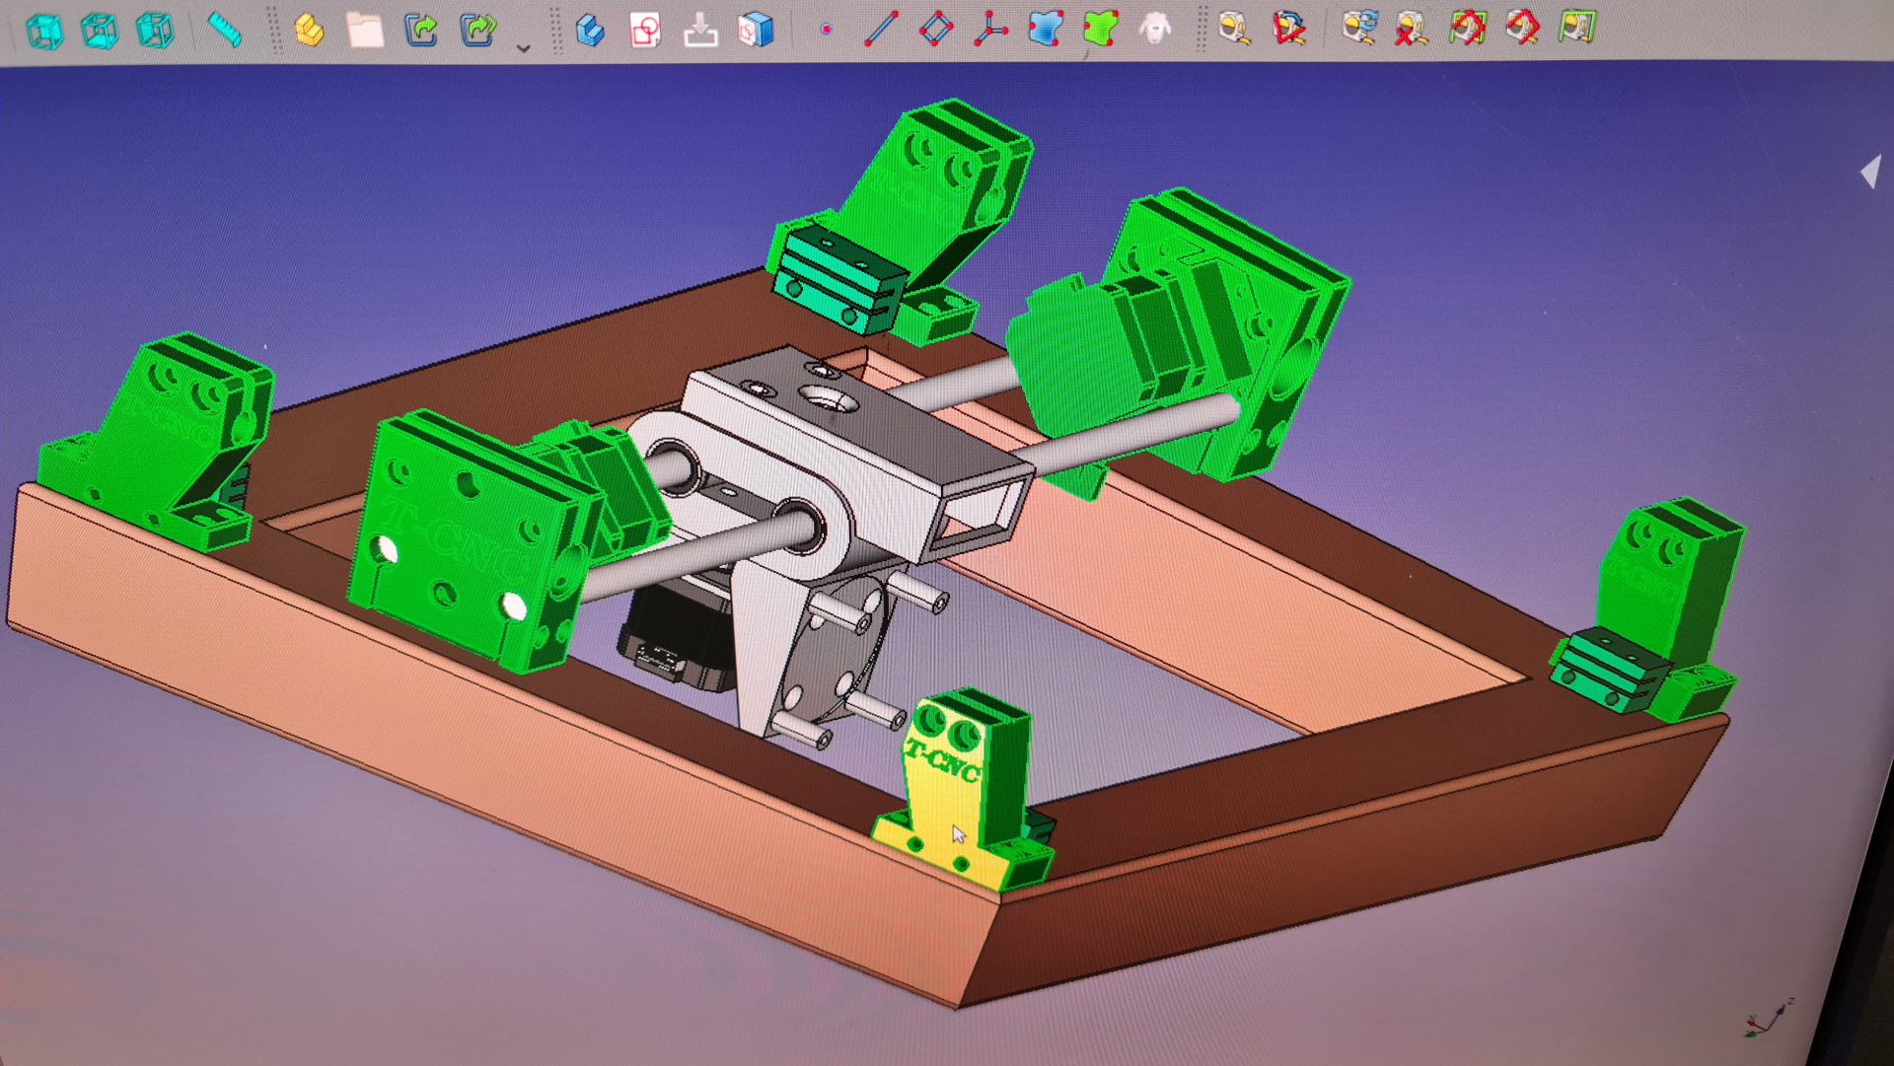Create a group with the folder icon
Viewport: 1894px width, 1066px height.
365,30
